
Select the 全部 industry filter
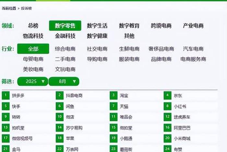tap(33, 49)
